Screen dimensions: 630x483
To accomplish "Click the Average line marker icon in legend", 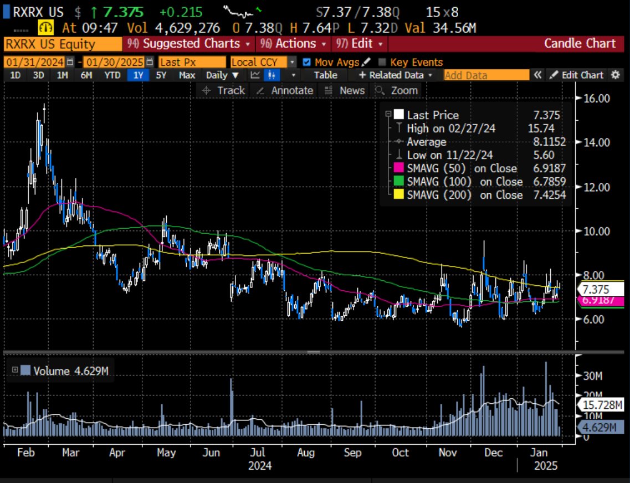I will (x=399, y=142).
